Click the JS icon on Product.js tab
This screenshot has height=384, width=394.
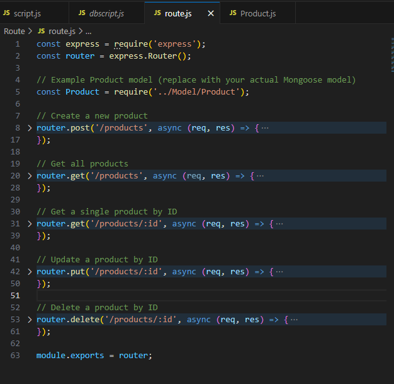(234, 13)
